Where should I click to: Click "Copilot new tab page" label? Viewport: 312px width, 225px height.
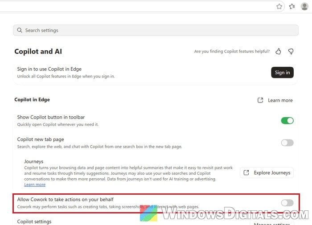41,139
